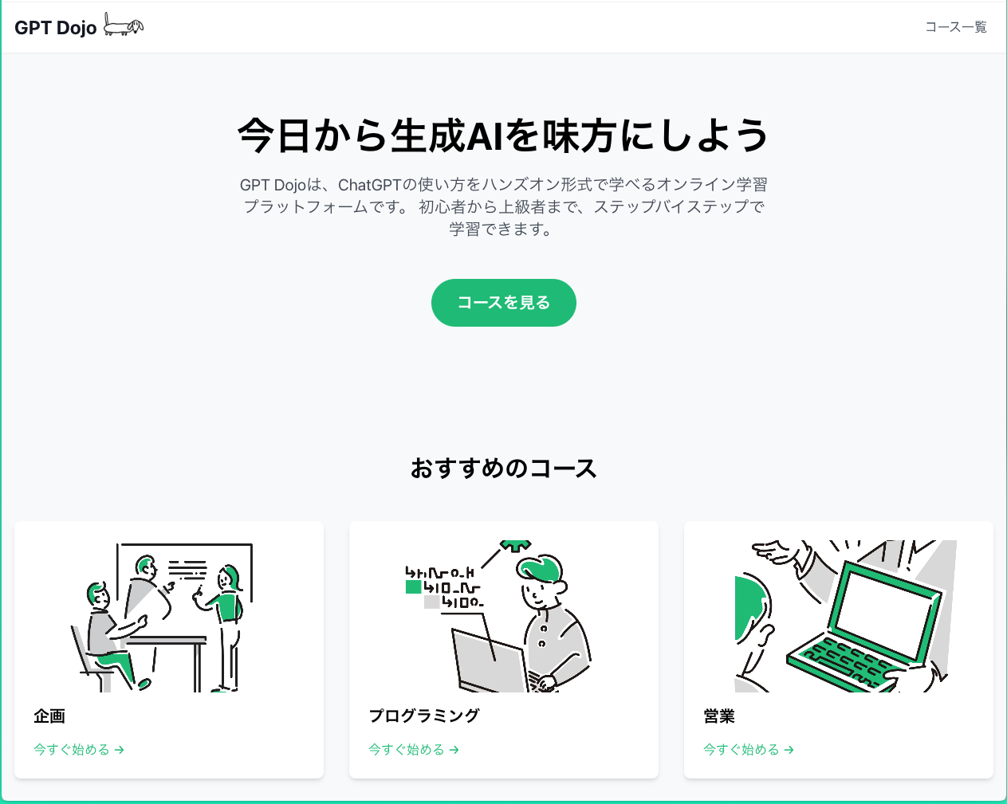Click the 営業 course title
1007x804 pixels.
click(719, 716)
